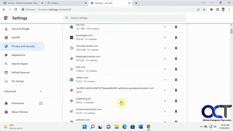Open chromeunboxed.com site details arrow
The width and height of the screenshot is (233, 131).
point(165,48)
